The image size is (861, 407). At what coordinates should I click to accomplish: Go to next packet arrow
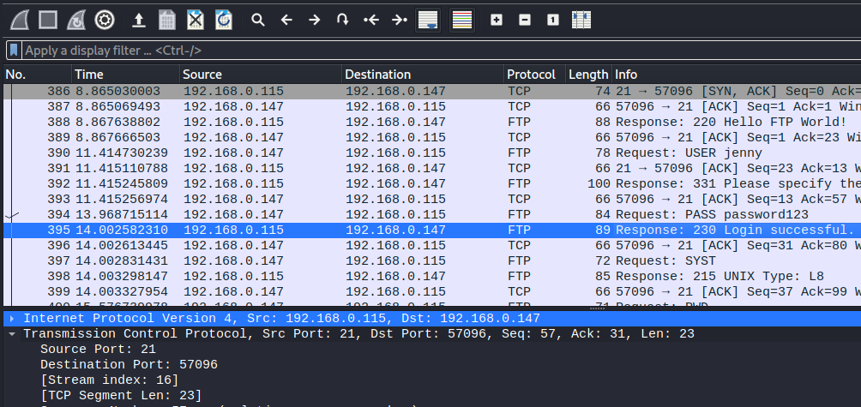[x=314, y=21]
